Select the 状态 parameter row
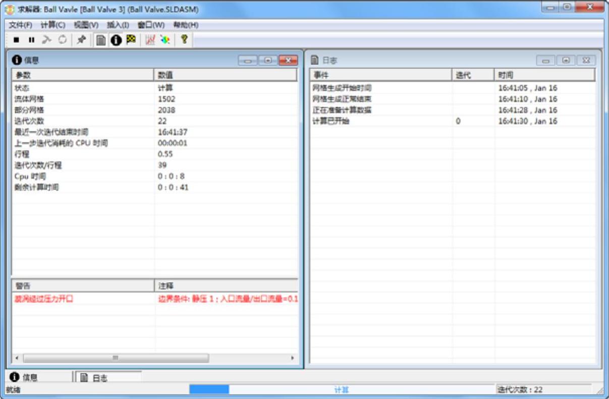The image size is (609, 399). (x=154, y=88)
